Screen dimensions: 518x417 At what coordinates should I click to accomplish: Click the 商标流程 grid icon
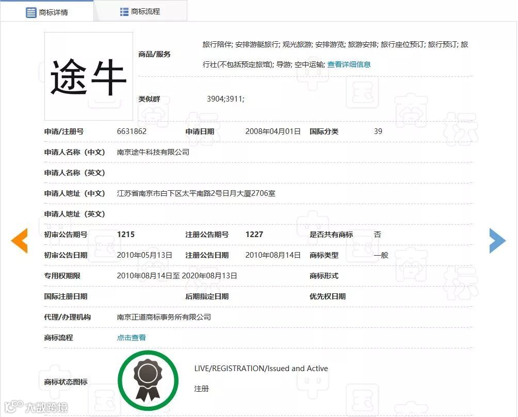124,12
